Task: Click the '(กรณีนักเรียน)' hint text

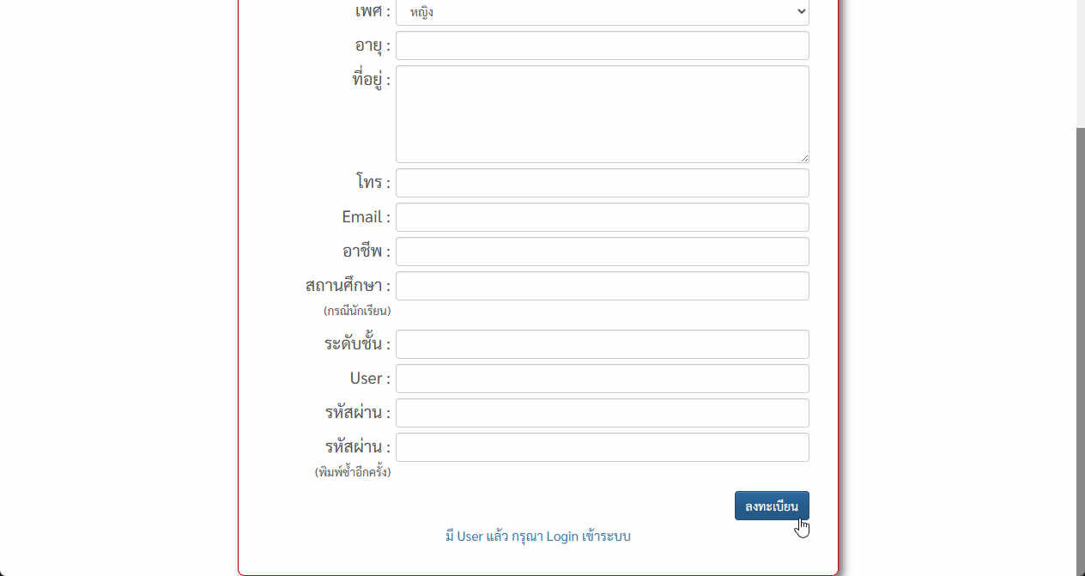Action: pos(357,311)
